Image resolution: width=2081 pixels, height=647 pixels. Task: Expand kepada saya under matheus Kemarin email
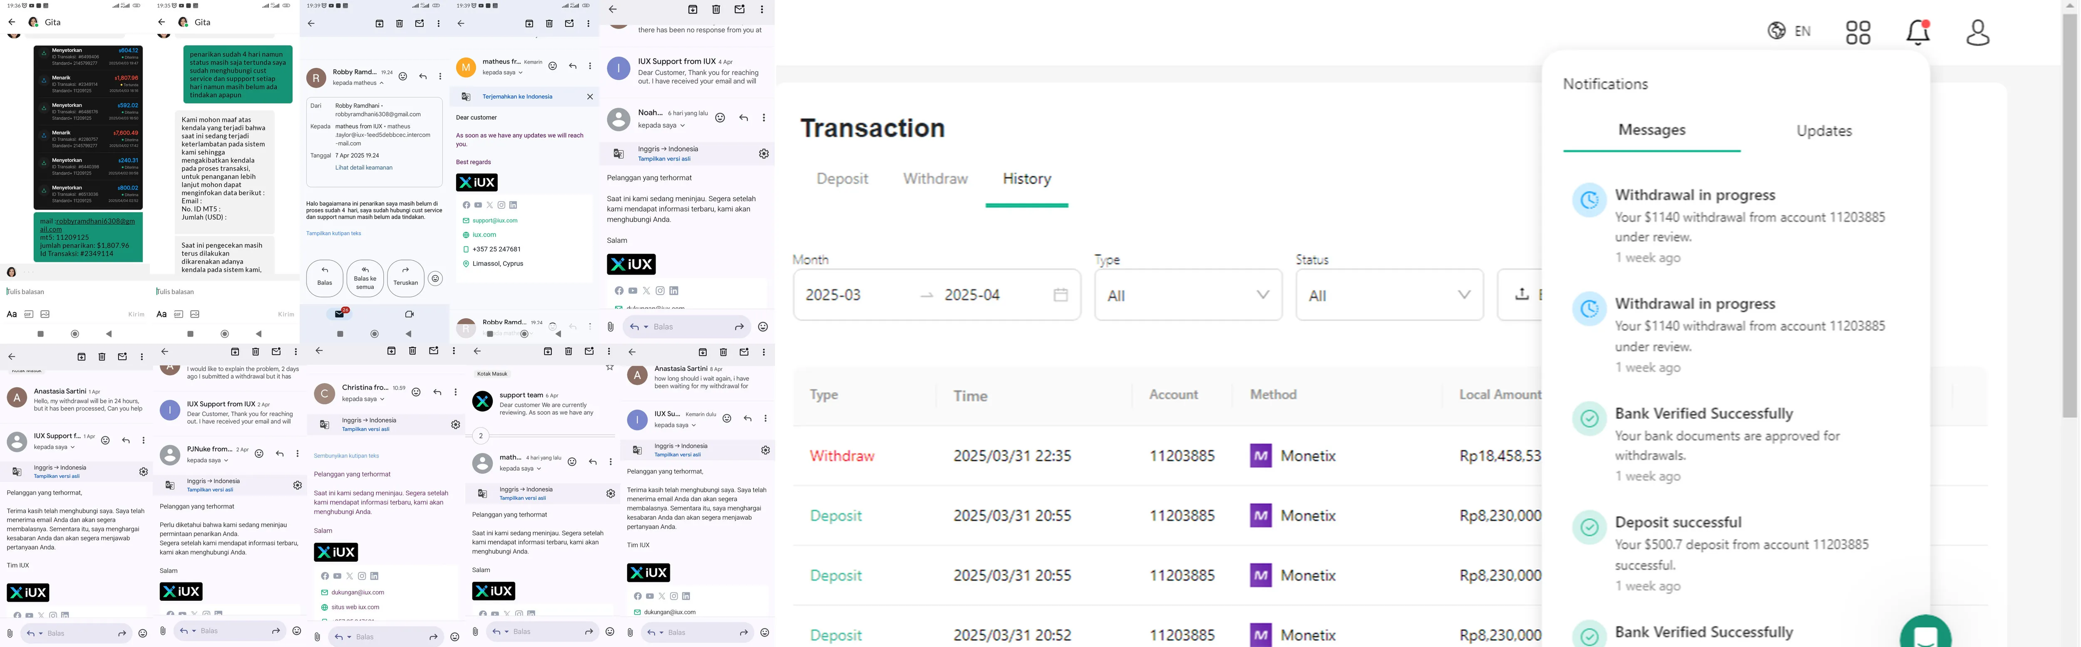pyautogui.click(x=502, y=73)
